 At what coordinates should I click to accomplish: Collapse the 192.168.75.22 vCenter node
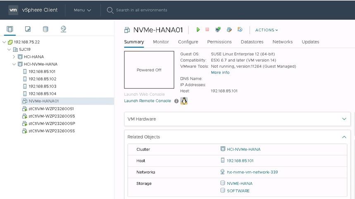tap(4, 42)
